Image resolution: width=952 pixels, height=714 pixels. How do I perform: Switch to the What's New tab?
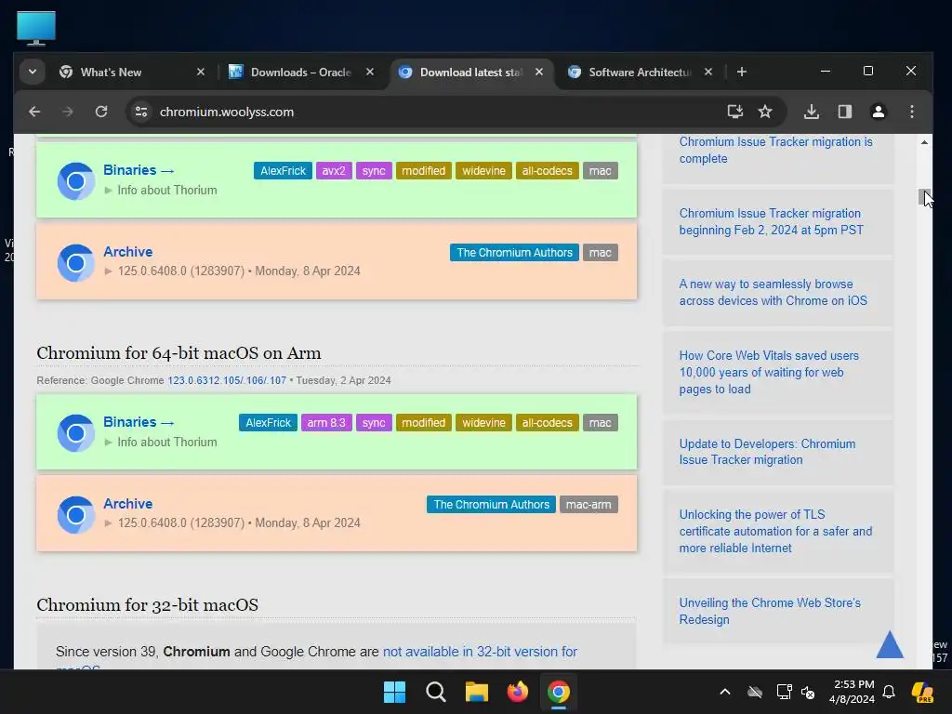pos(134,73)
